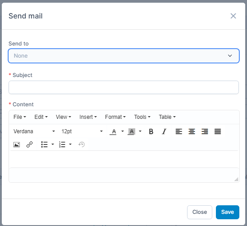
Task: Click into the Subject input field
Action: 123,87
